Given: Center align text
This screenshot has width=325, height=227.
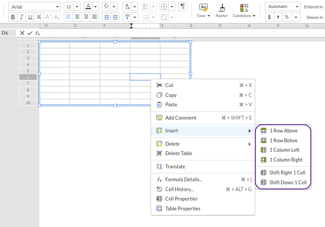Looking at the screenshot, I should click(x=77, y=17).
